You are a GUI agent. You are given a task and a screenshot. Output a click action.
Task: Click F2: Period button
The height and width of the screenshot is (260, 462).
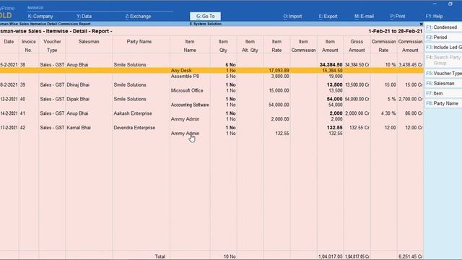coord(443,37)
